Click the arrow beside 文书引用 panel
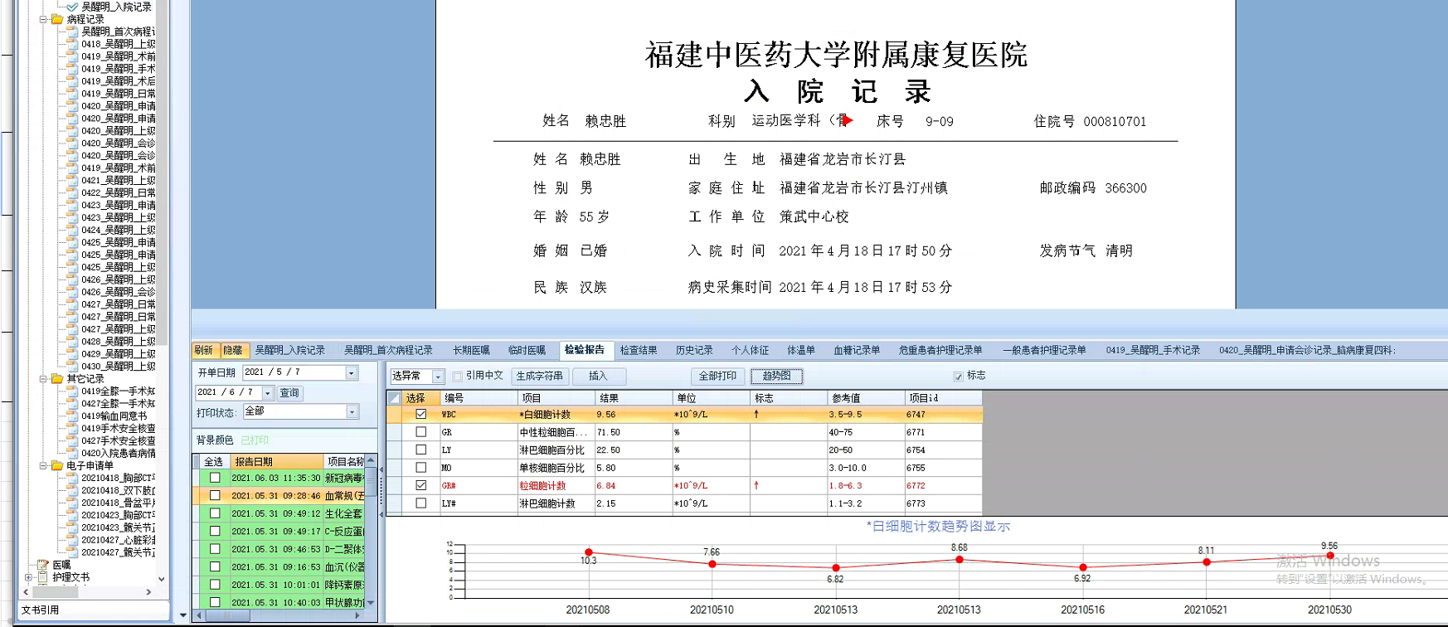1448x627 pixels. click(183, 615)
